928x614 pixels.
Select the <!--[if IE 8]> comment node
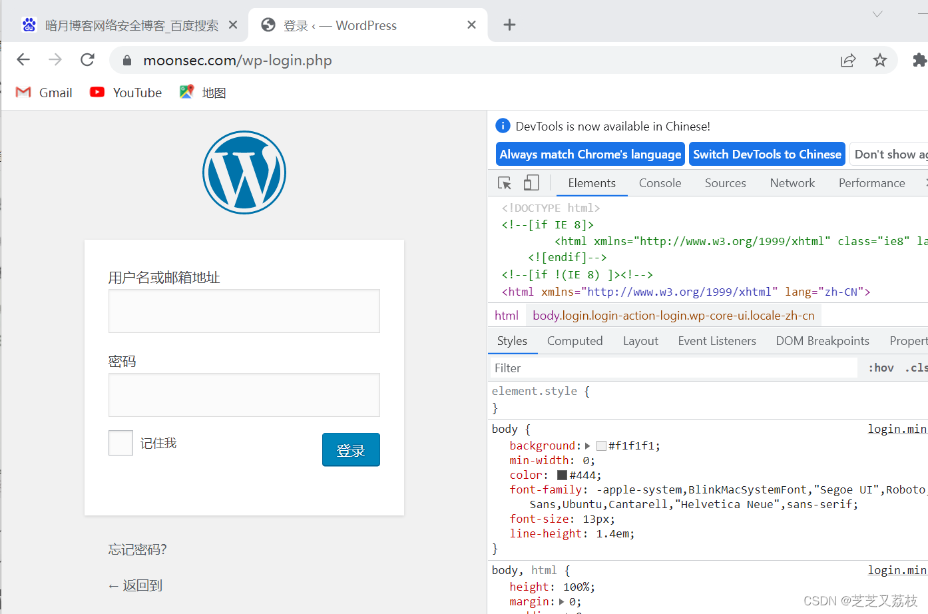click(x=547, y=225)
